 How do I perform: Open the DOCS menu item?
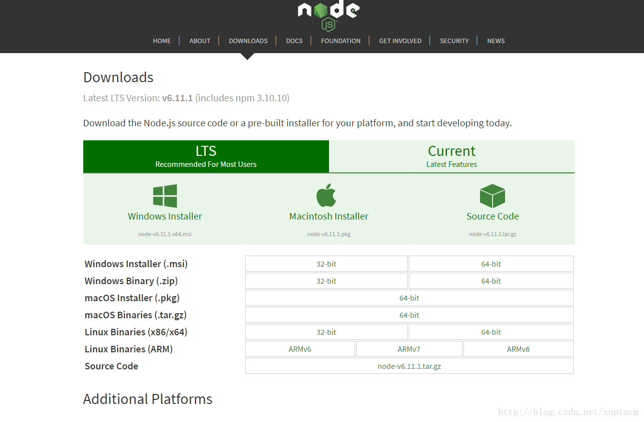(294, 41)
